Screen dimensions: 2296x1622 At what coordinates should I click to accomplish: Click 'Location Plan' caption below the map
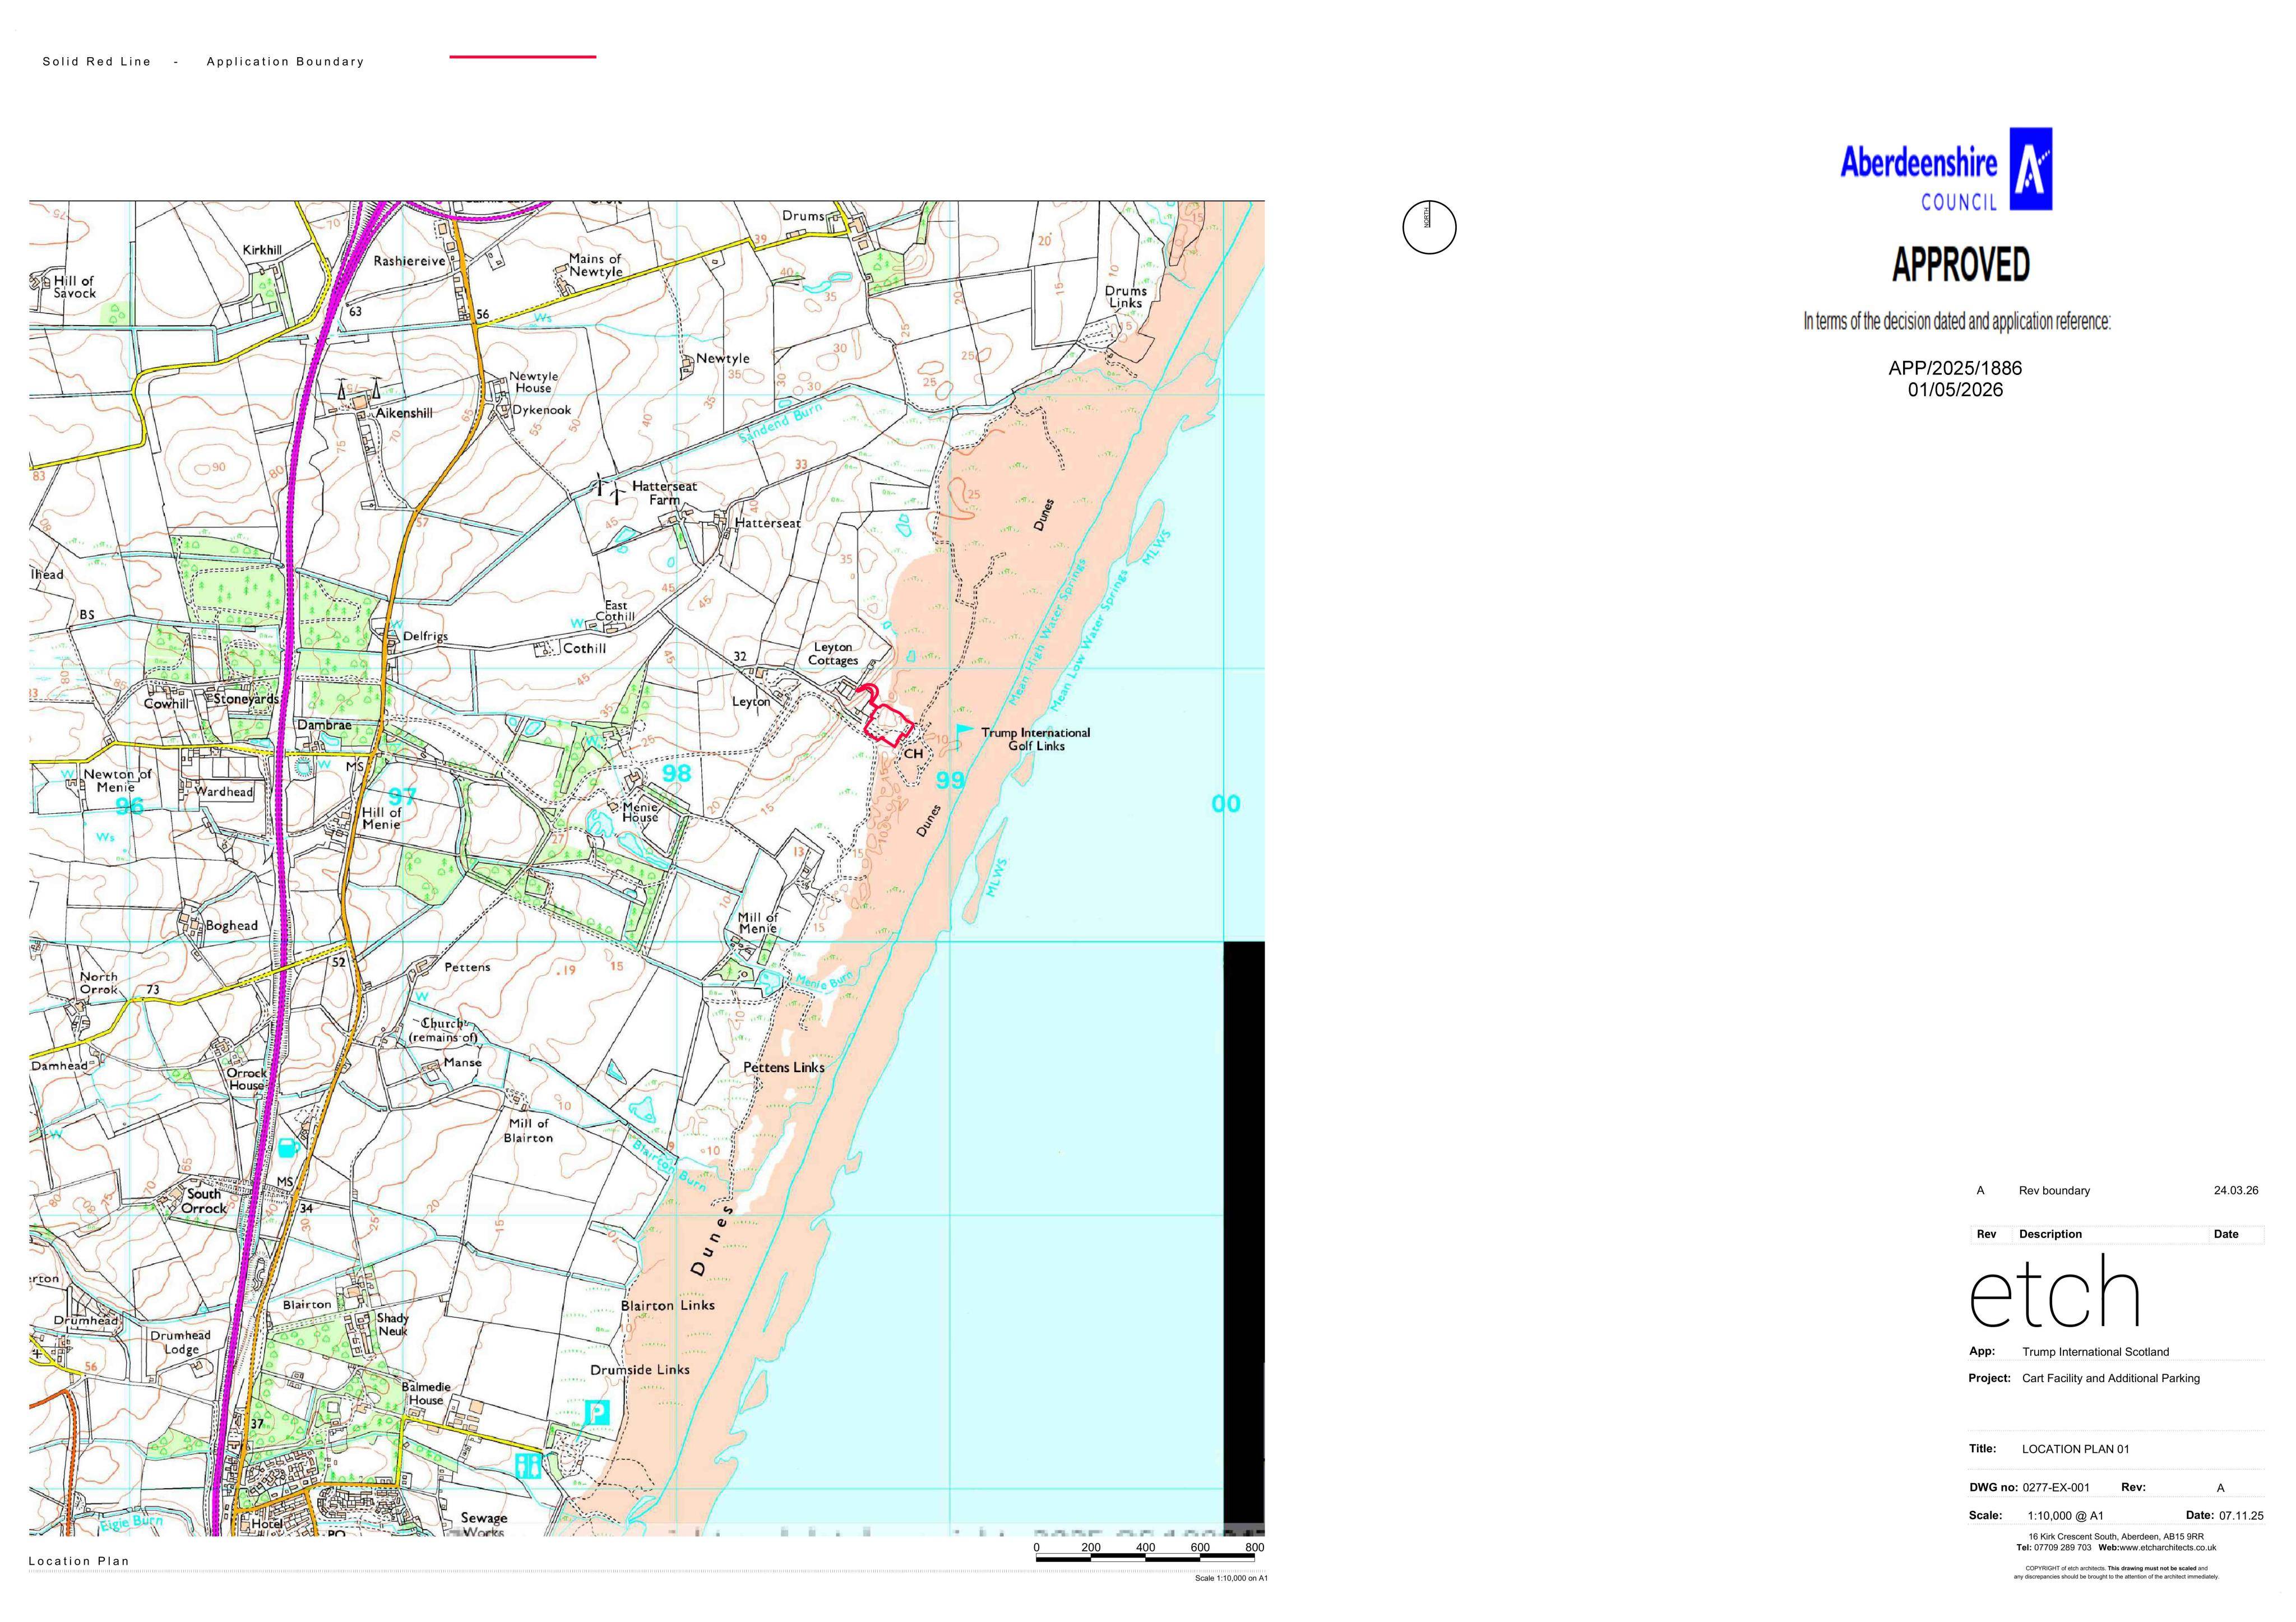[79, 1560]
